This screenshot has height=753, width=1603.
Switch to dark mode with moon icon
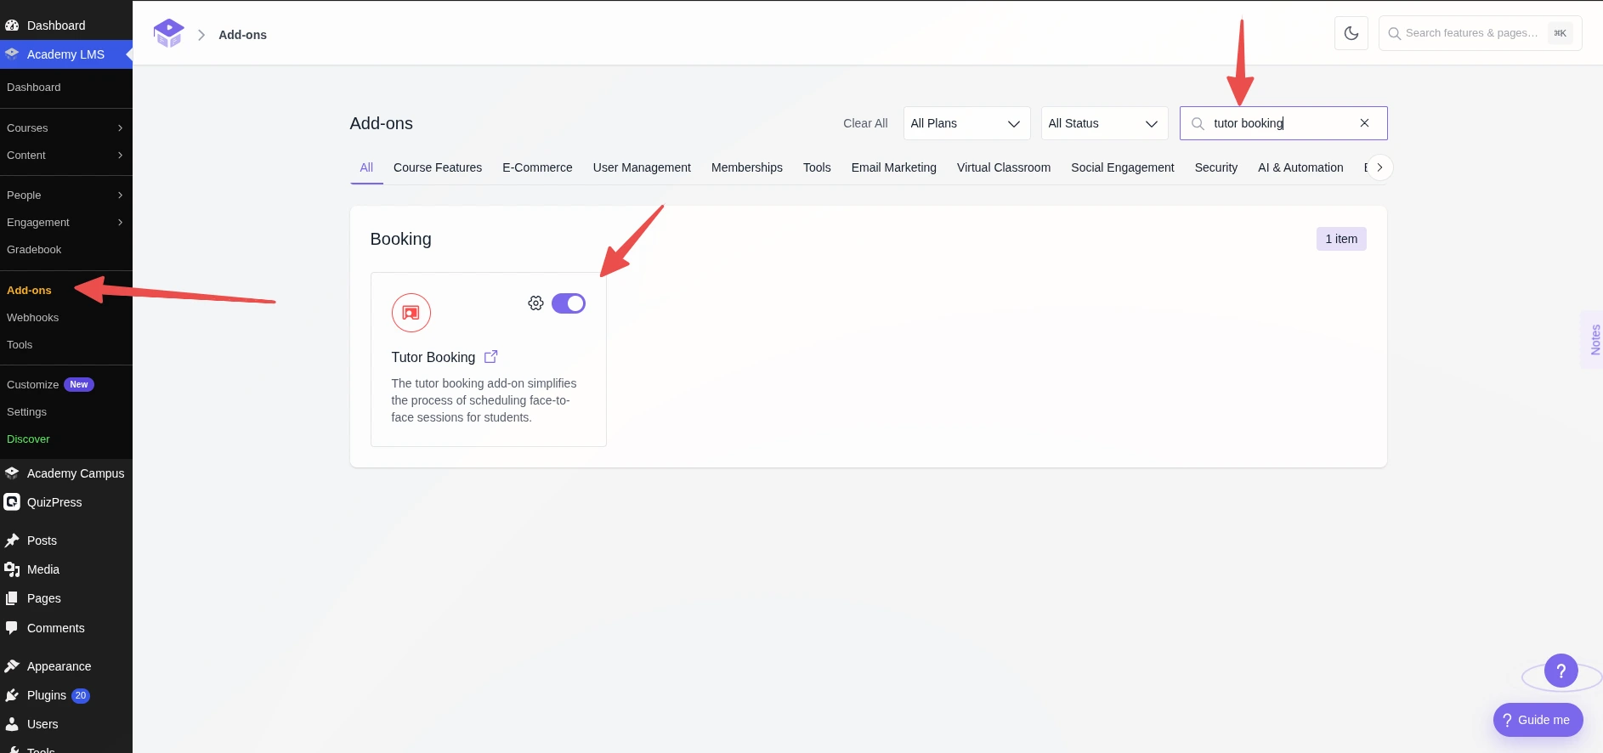coord(1351,33)
